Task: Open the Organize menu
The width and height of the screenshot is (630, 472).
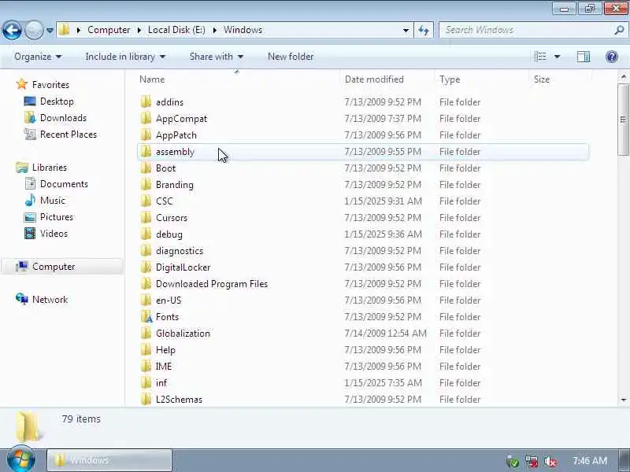Action: 38,57
